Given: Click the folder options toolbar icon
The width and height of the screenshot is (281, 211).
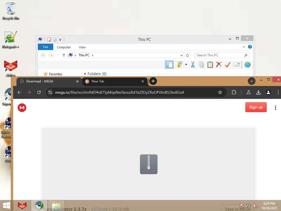Looking at the screenshot, I should click(179, 64).
